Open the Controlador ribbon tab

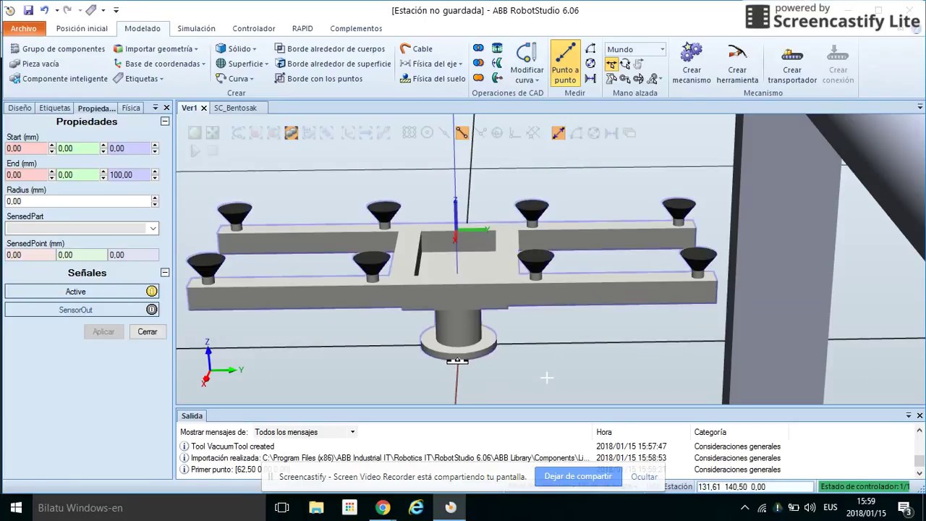pos(253,28)
